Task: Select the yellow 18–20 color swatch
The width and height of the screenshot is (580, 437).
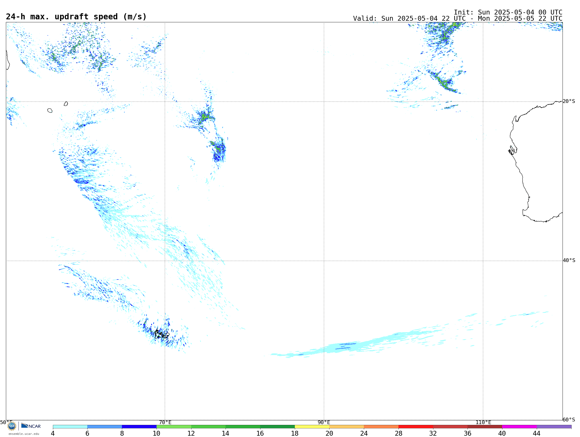Action: (x=312, y=427)
